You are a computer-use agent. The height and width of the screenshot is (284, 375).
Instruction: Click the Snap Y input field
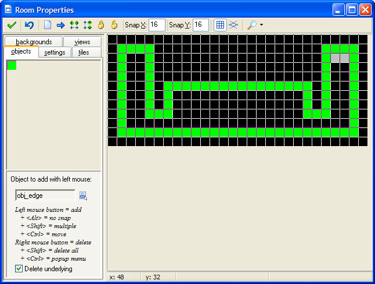tap(200, 25)
